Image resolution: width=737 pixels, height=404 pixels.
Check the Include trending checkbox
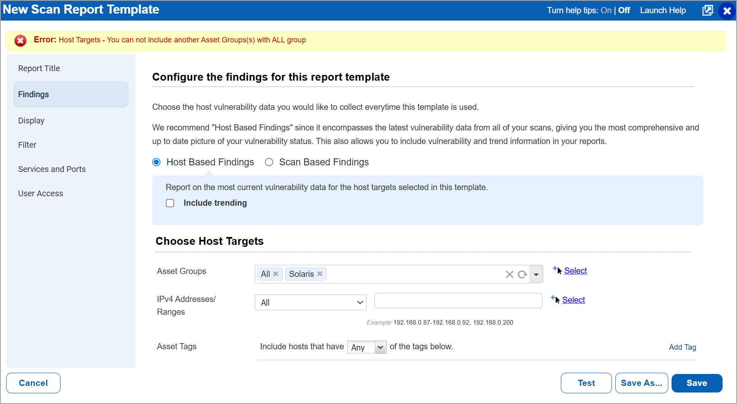(x=170, y=203)
